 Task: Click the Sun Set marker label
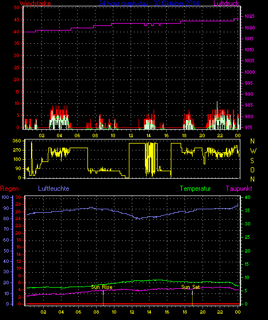pos(190,287)
